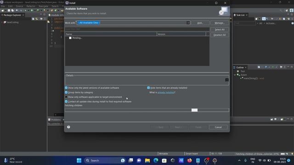Viewport: 294px width, 165px height.
Task: Click Link with Editor icon in Package Explorer
Action: click(37, 19)
